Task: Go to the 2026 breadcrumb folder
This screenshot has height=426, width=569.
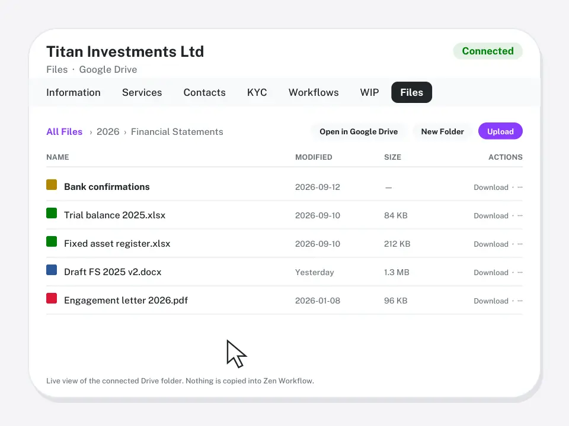Action: pos(108,131)
